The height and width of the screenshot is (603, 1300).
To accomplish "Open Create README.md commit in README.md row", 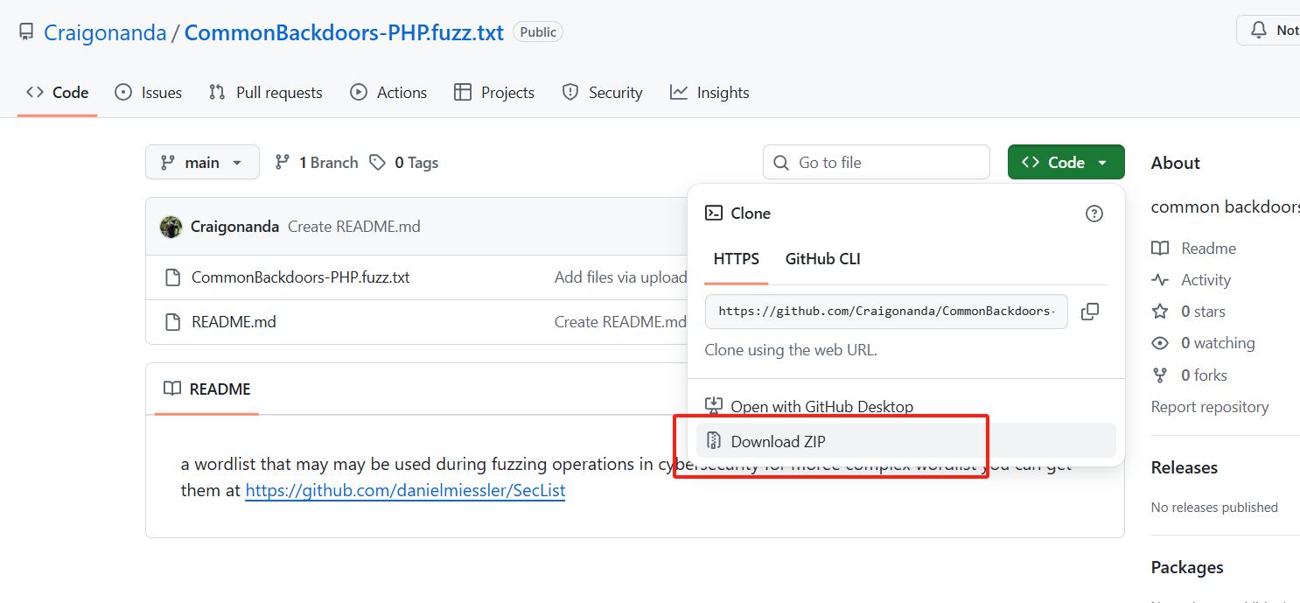I will pyautogui.click(x=620, y=322).
